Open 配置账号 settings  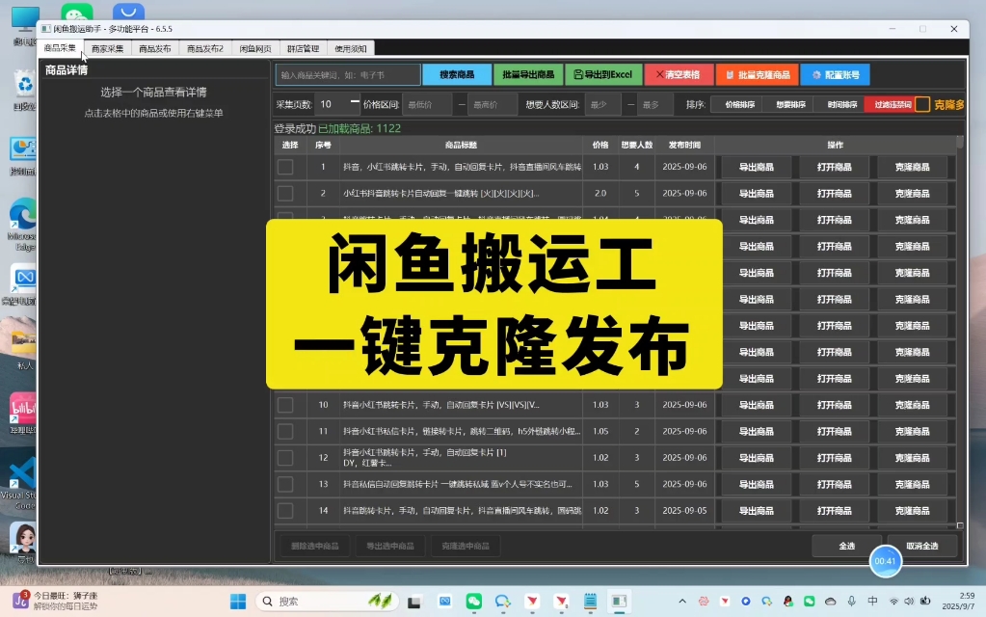coord(835,75)
